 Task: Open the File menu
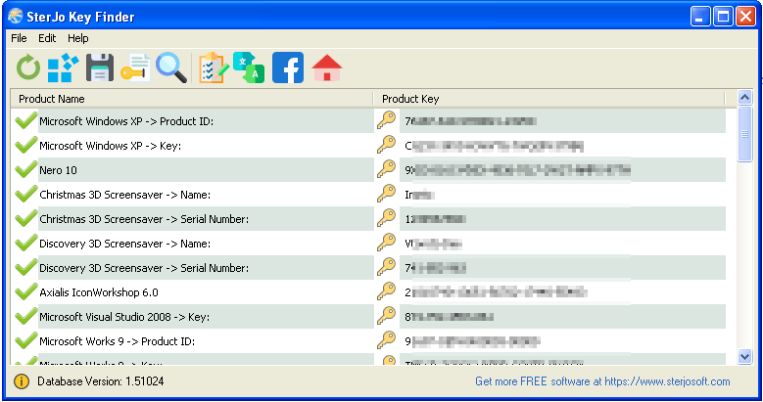(20, 38)
